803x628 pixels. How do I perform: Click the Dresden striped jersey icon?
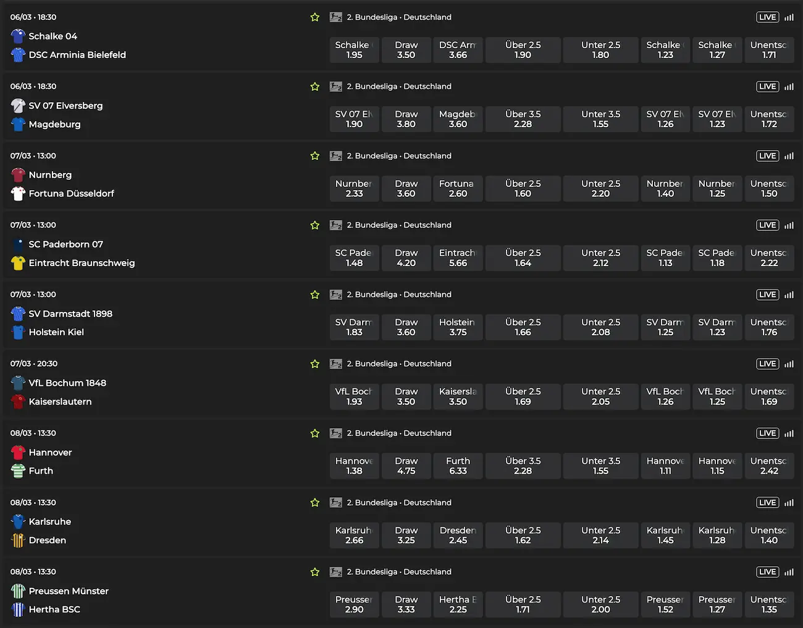(18, 540)
